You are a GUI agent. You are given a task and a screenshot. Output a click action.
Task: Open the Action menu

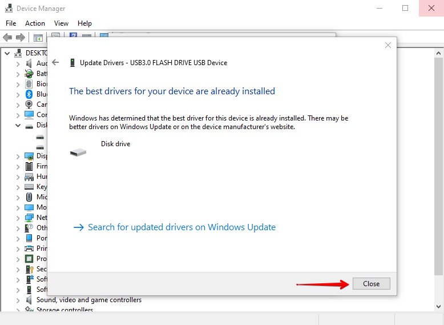(x=35, y=23)
